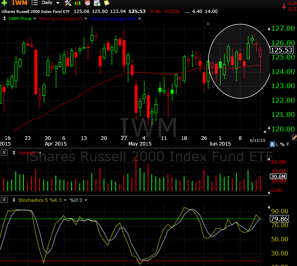
Task: Click the scale arrow next to 120.00
Action: (269, 128)
